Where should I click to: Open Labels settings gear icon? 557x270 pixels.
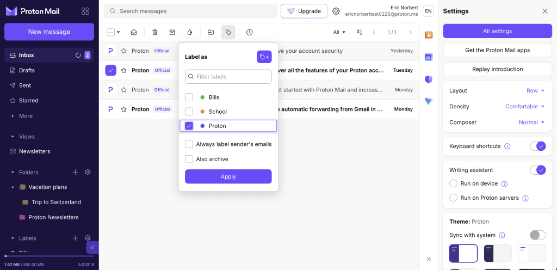pos(88,238)
